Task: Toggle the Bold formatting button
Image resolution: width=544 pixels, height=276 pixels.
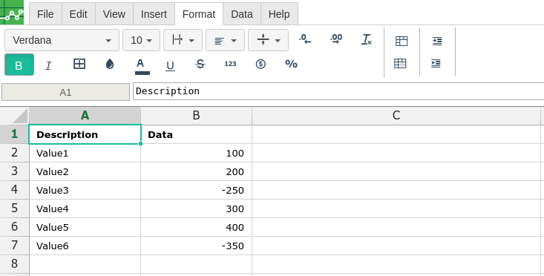Action: click(19, 65)
